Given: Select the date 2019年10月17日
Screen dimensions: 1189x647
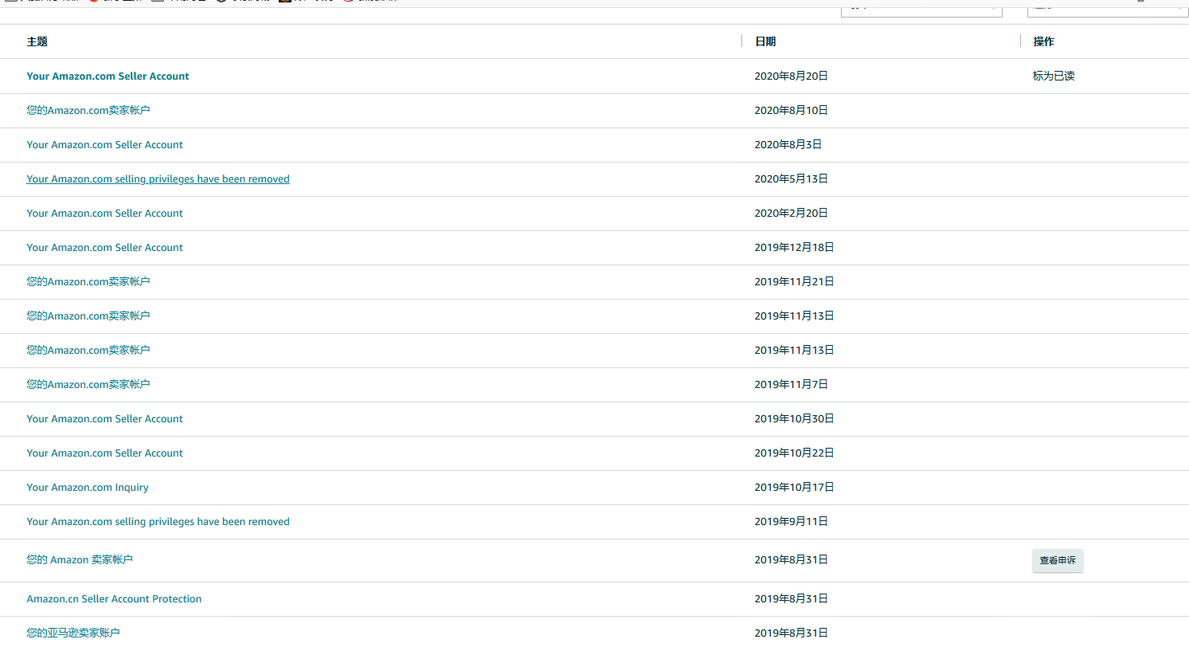Looking at the screenshot, I should 795,488.
